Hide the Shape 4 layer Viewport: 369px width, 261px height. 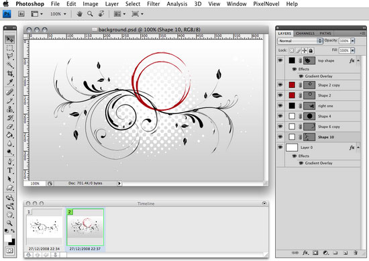coord(280,116)
